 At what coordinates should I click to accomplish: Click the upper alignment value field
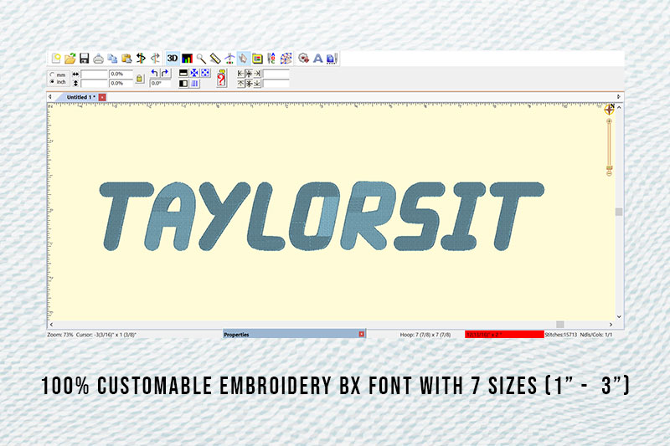(276, 74)
